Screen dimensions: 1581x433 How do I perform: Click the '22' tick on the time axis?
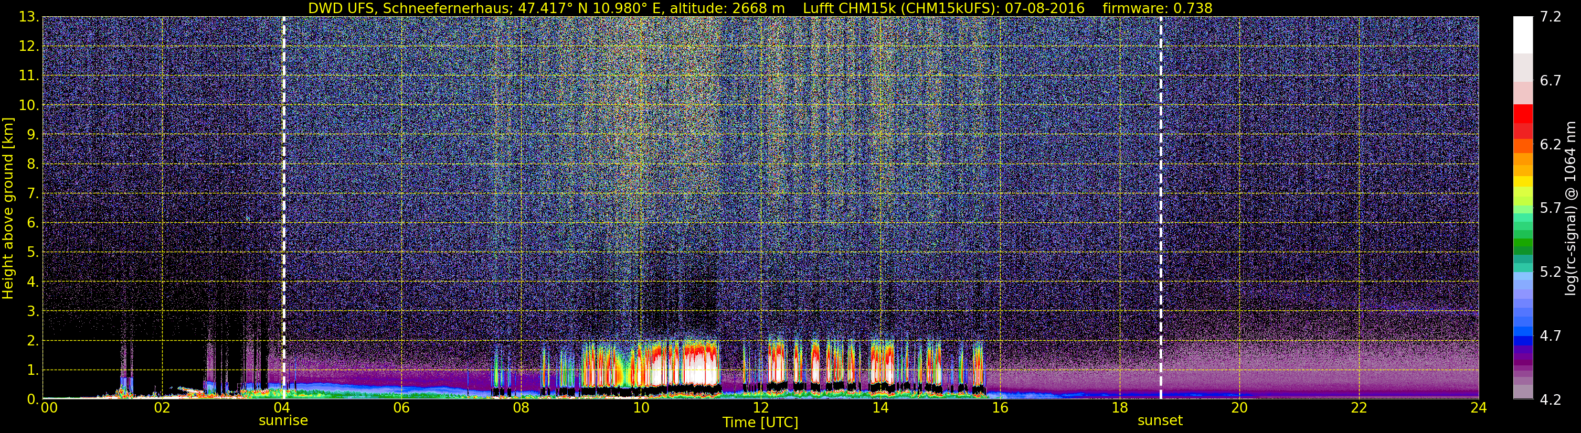(1359, 408)
